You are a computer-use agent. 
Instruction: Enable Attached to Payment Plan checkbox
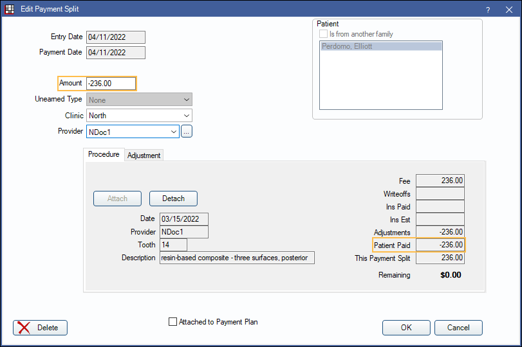(172, 322)
